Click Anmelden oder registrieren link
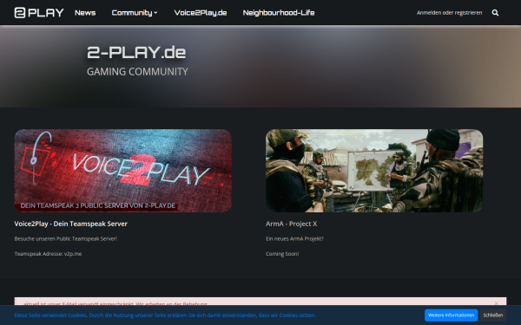521x325 pixels. coord(449,13)
